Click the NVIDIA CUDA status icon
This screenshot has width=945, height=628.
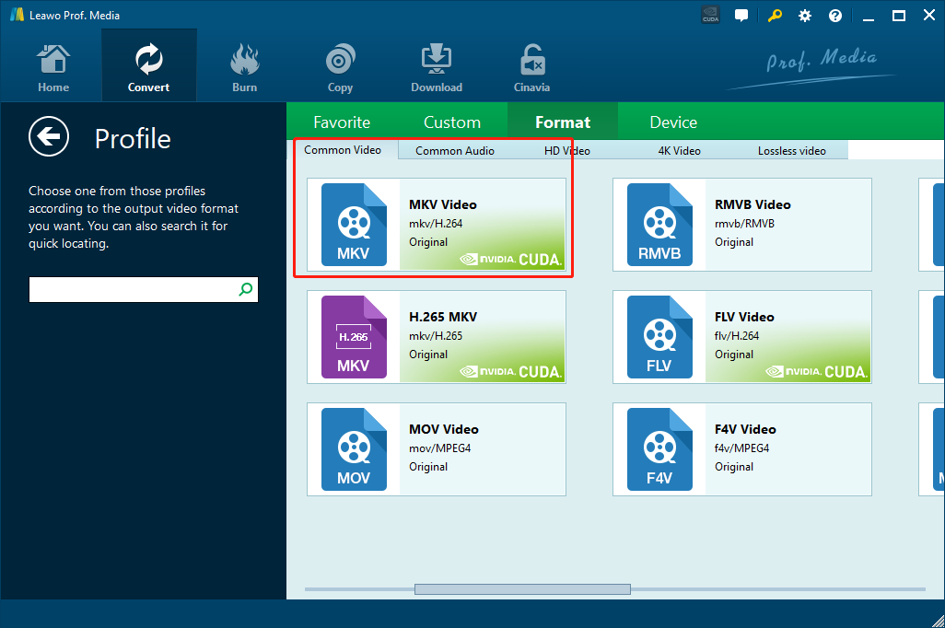click(710, 16)
